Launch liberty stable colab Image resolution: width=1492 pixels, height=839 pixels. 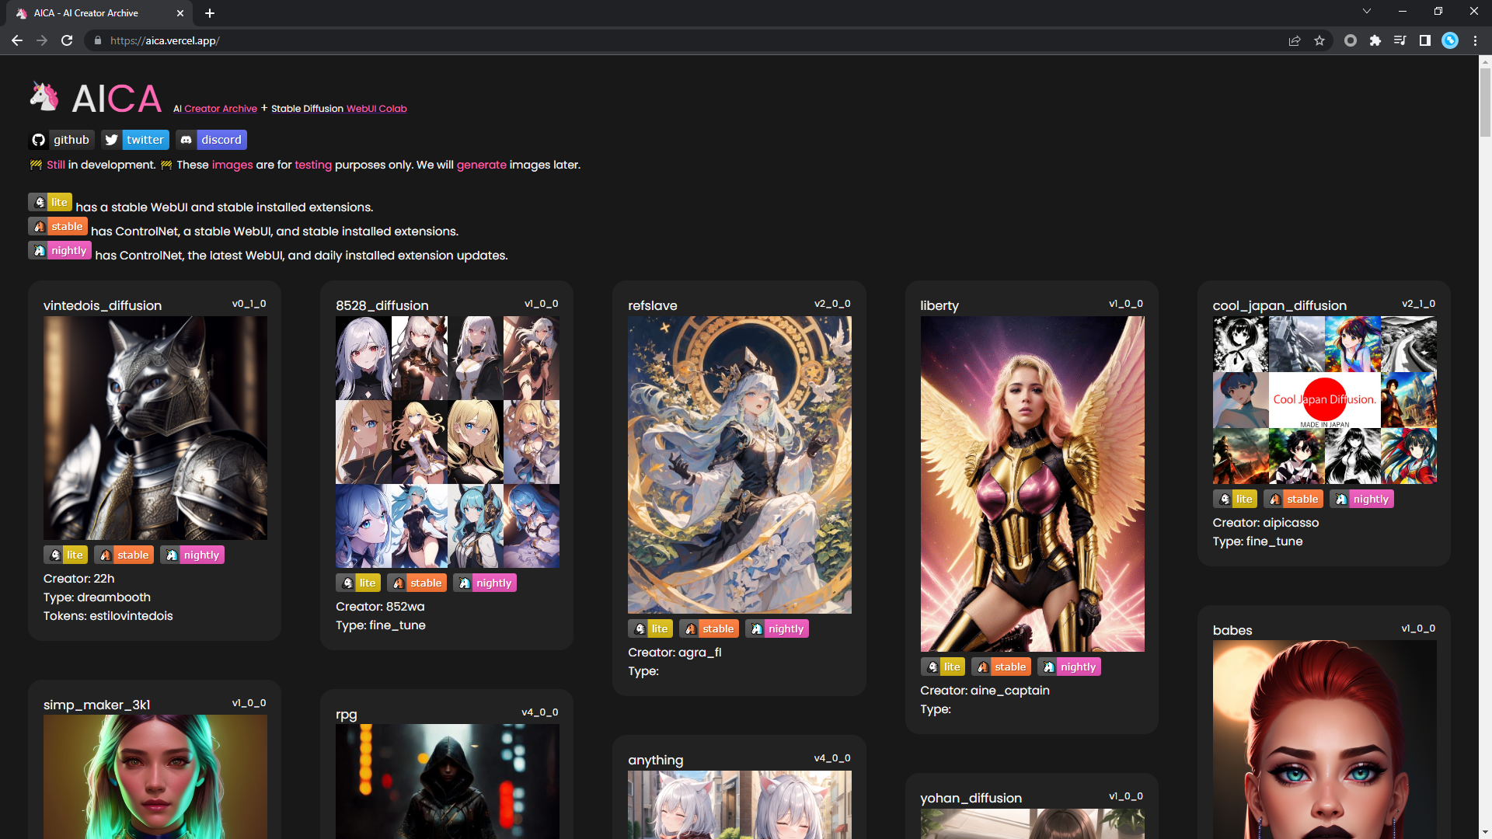point(1001,667)
